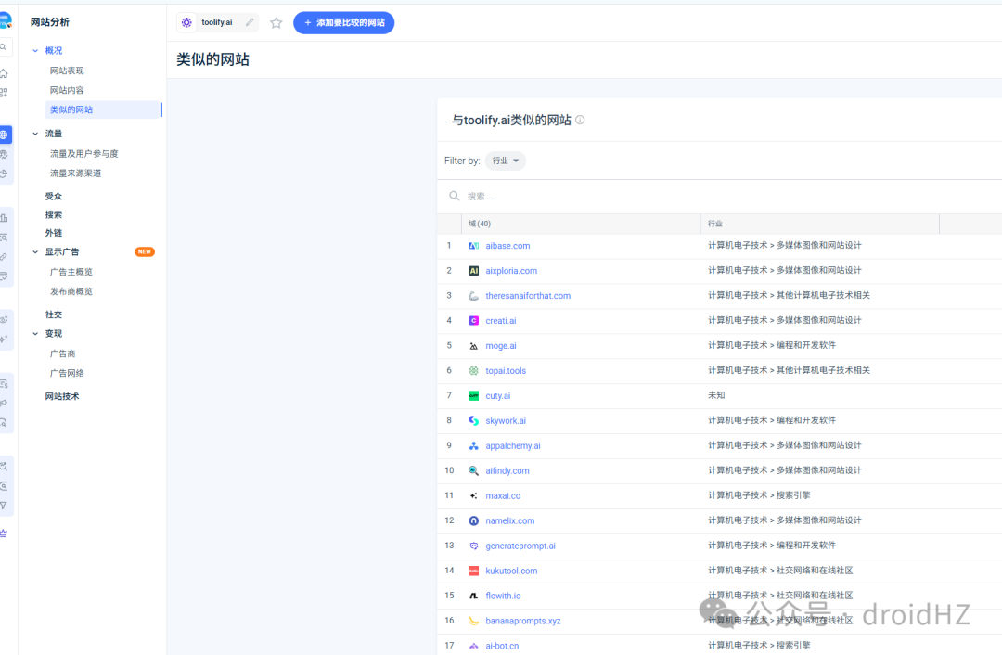This screenshot has height=655, width=1002.
Task: Open the theresanaiforthat.com link
Action: (528, 296)
